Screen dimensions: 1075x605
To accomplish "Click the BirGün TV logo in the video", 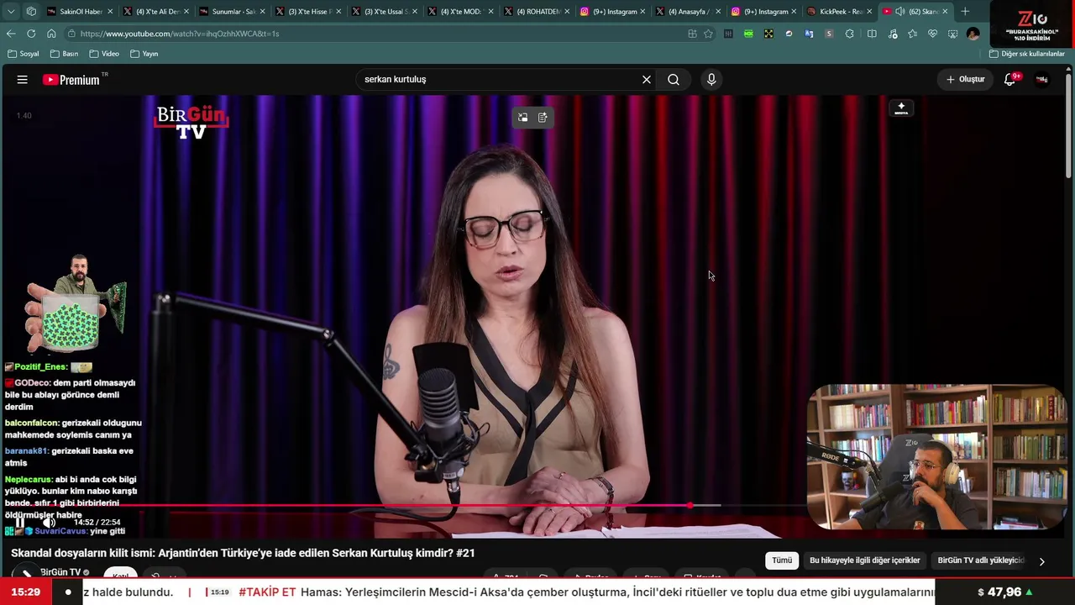I will click(x=191, y=122).
